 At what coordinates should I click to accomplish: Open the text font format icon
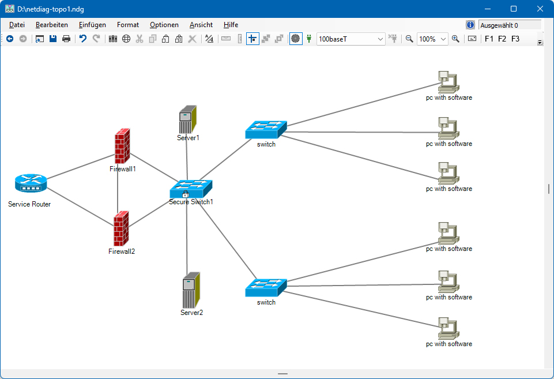pyautogui.click(x=209, y=39)
